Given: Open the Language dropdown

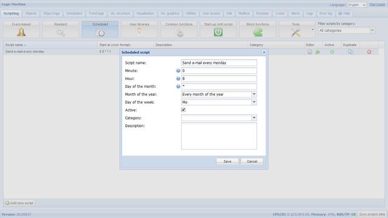Looking at the screenshot, I should pyautogui.click(x=356, y=5).
